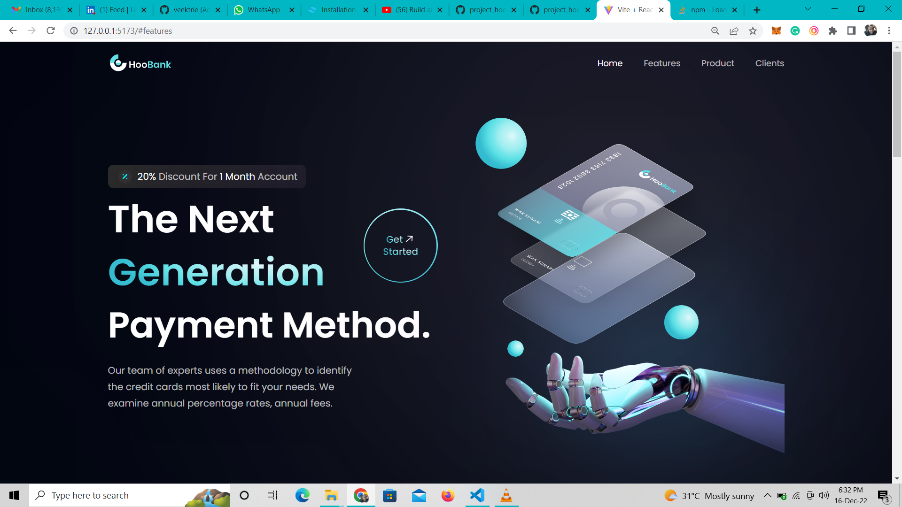Reload the current page

[x=51, y=31]
